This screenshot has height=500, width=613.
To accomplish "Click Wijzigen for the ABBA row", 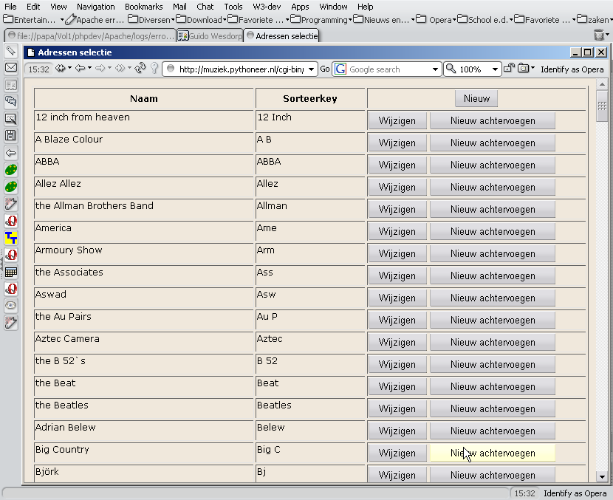I will pos(397,165).
